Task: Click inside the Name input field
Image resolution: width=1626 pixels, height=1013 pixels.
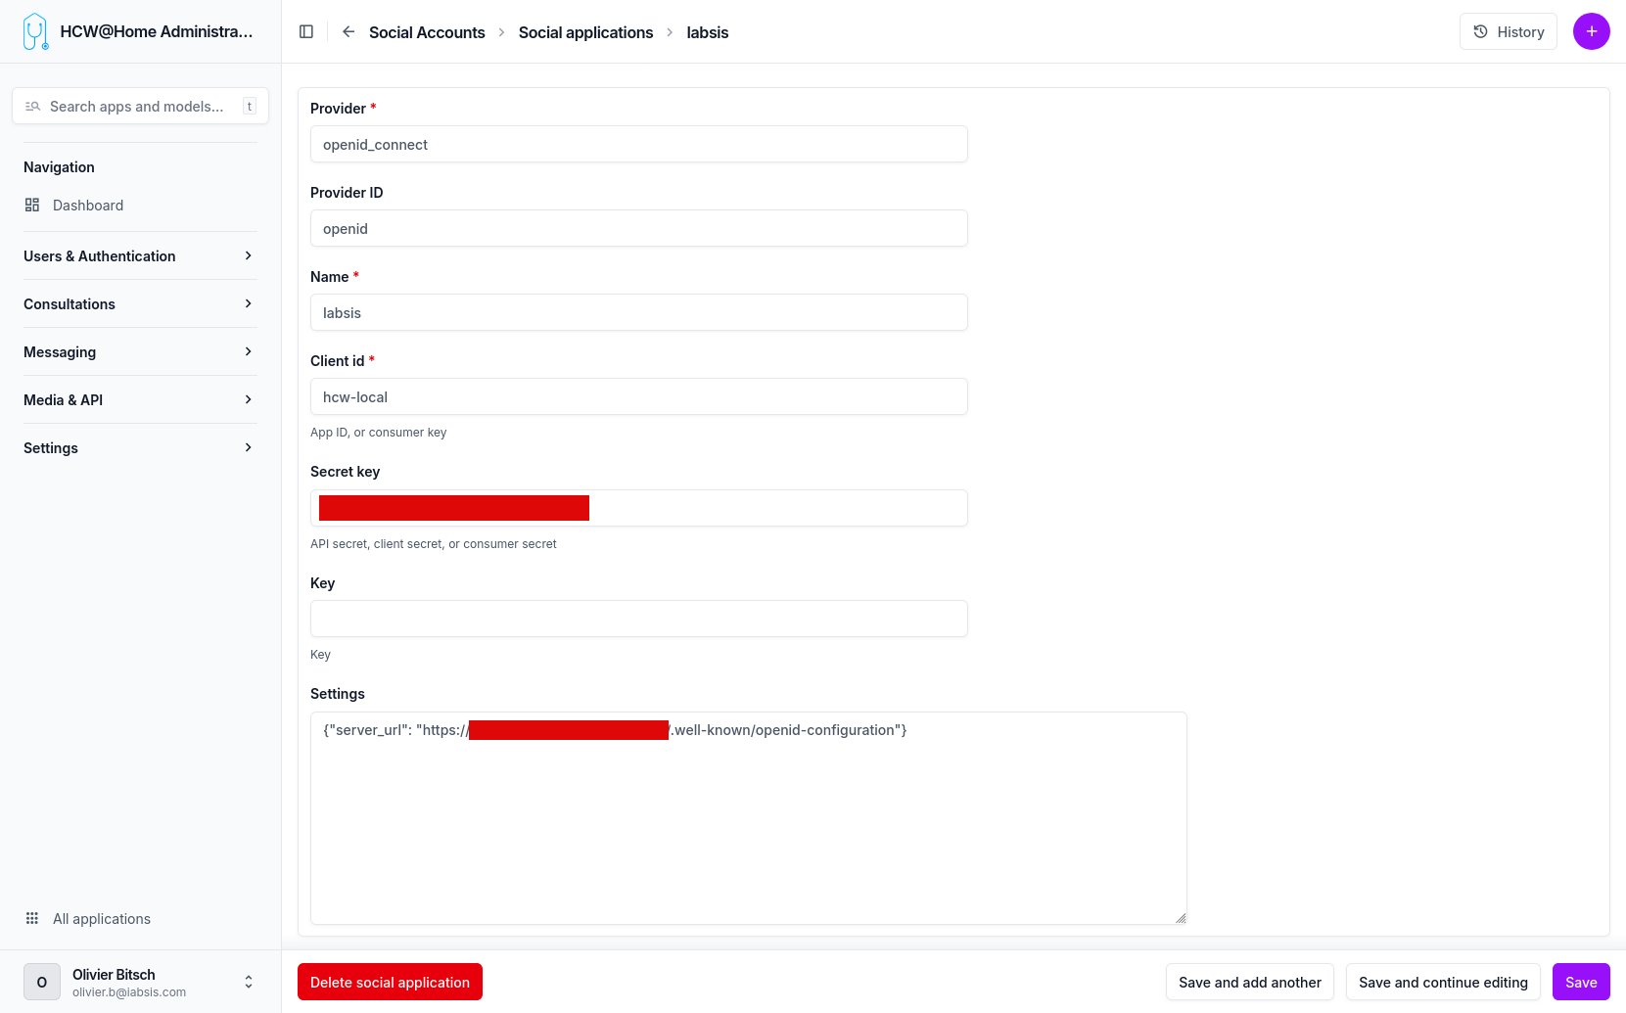Action: (x=638, y=312)
